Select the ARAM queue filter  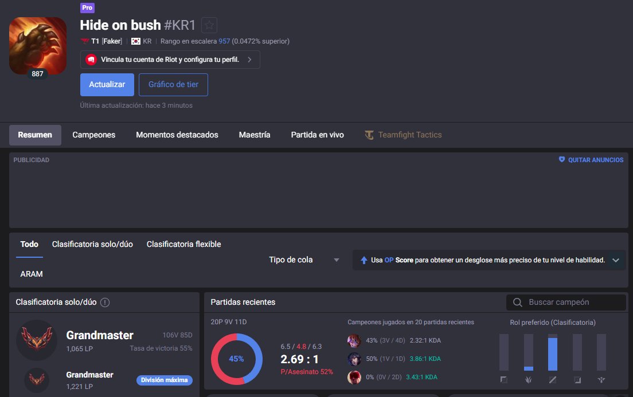click(x=32, y=274)
